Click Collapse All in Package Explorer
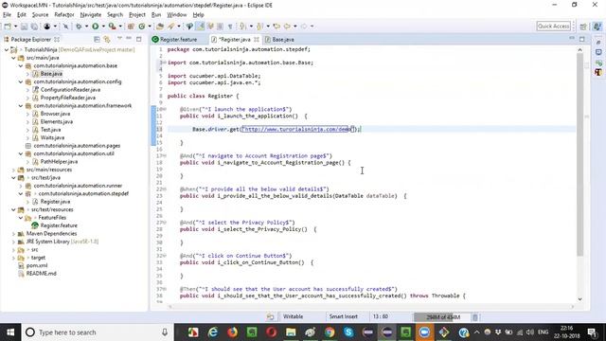606x341 pixels. pos(97,40)
